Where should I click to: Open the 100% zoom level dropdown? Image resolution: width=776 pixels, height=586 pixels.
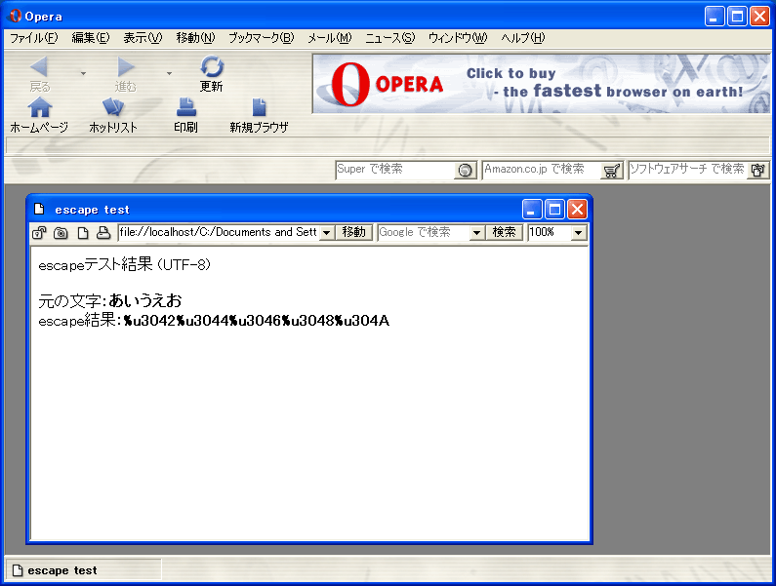point(578,232)
